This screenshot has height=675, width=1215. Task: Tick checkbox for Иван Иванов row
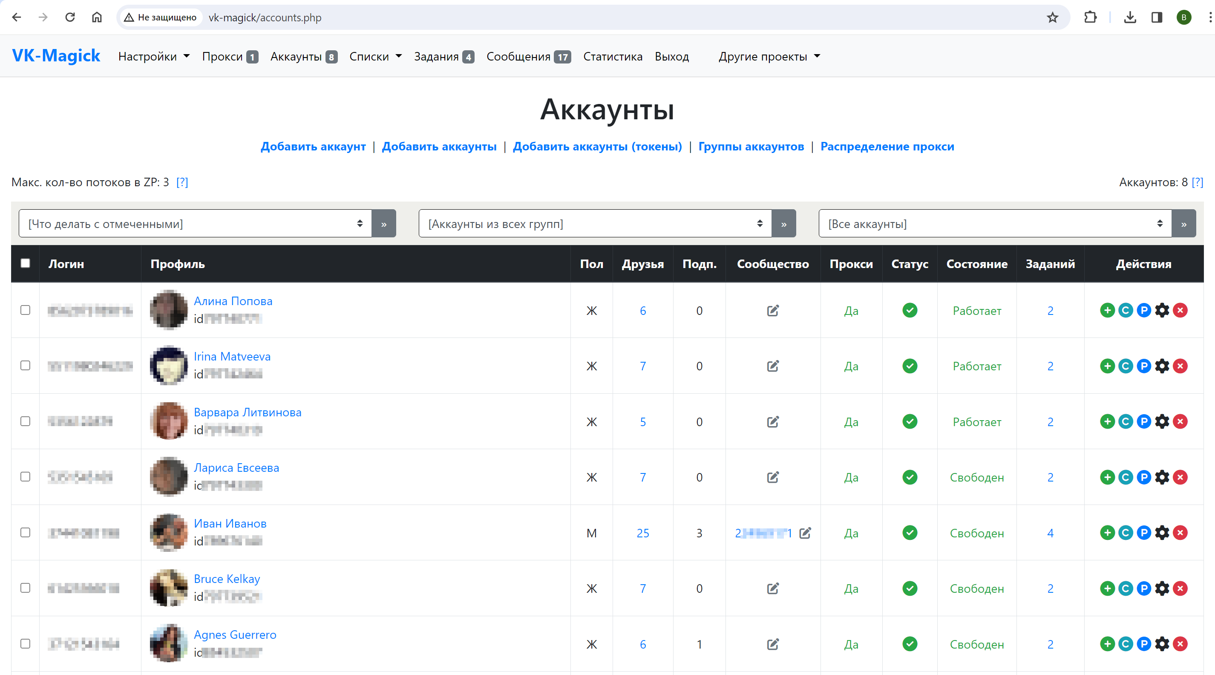coord(26,533)
